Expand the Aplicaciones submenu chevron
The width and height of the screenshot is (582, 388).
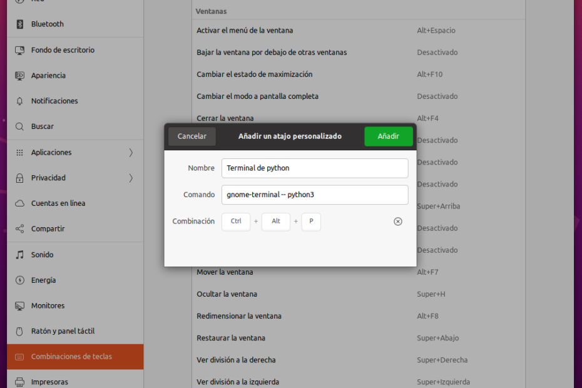[x=131, y=152]
